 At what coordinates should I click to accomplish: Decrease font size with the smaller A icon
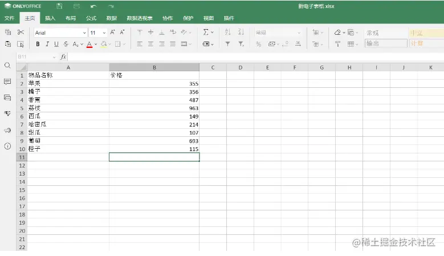tap(122, 32)
